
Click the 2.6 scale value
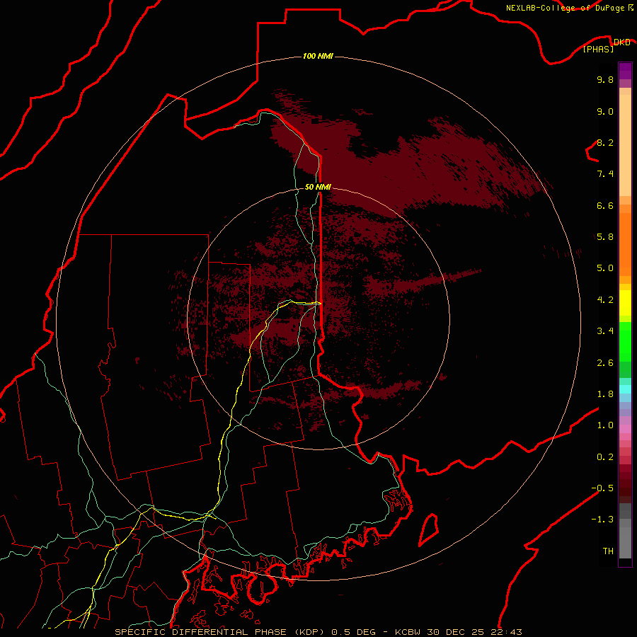pyautogui.click(x=605, y=363)
